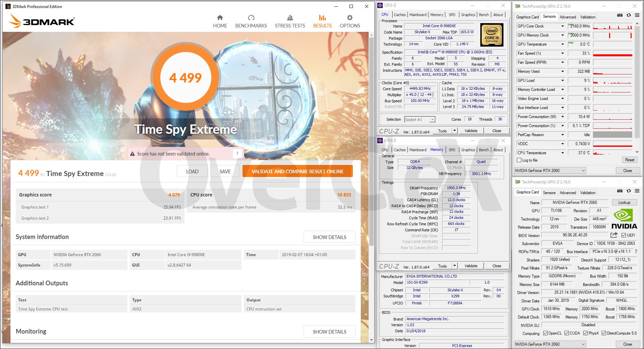Open Results chart icon in 3DMark
Screen dimensions: 644x349
(322, 17)
